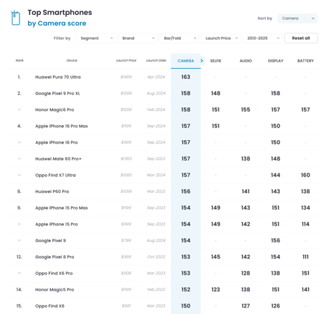Open Apple iPhone 15 Pro link
328x314 pixels.
point(57,224)
